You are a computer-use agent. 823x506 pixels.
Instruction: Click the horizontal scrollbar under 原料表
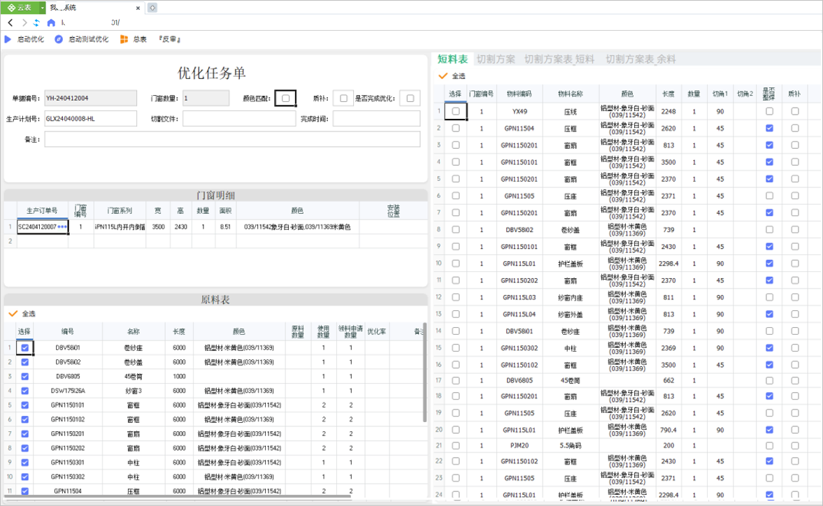(178, 496)
